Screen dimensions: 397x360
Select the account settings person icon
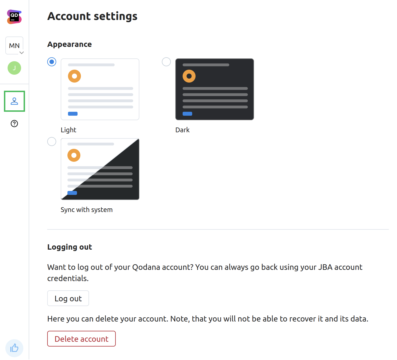click(14, 101)
